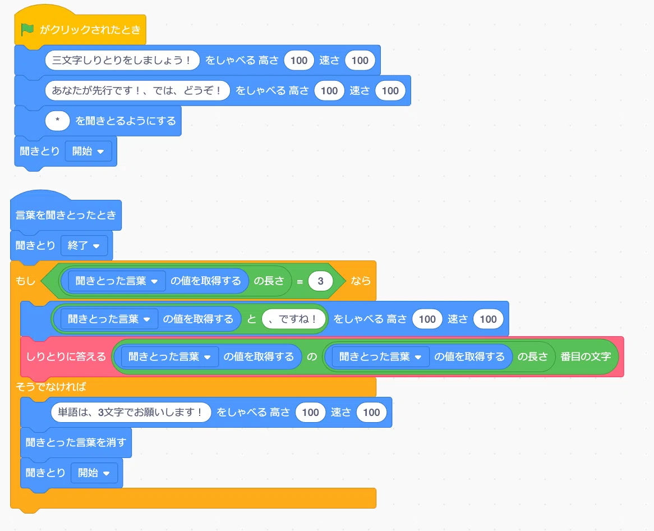
Task: Edit 速さ value 100 in 、ですね！ speak block
Action: tap(488, 319)
